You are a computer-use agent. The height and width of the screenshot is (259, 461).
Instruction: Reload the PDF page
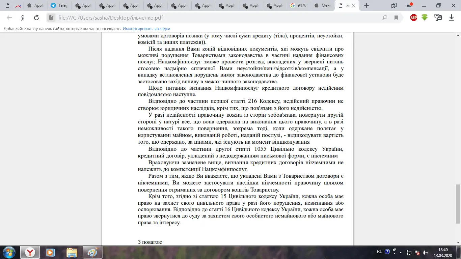[36, 18]
